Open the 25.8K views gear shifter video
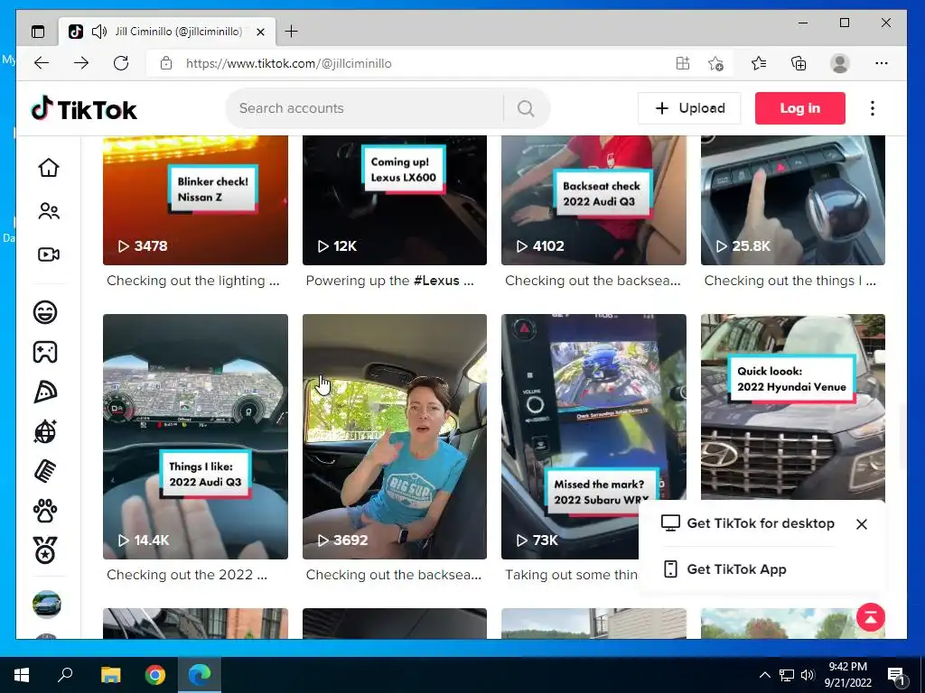Screen dimensions: 925x693 (x=793, y=200)
